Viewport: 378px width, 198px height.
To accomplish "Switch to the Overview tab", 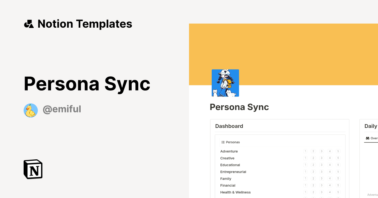I will coord(372,138).
